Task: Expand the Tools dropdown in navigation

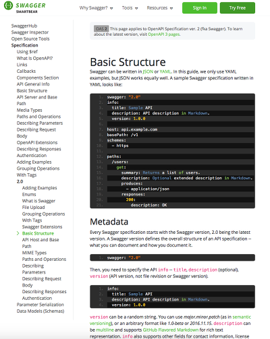Action: [130, 8]
